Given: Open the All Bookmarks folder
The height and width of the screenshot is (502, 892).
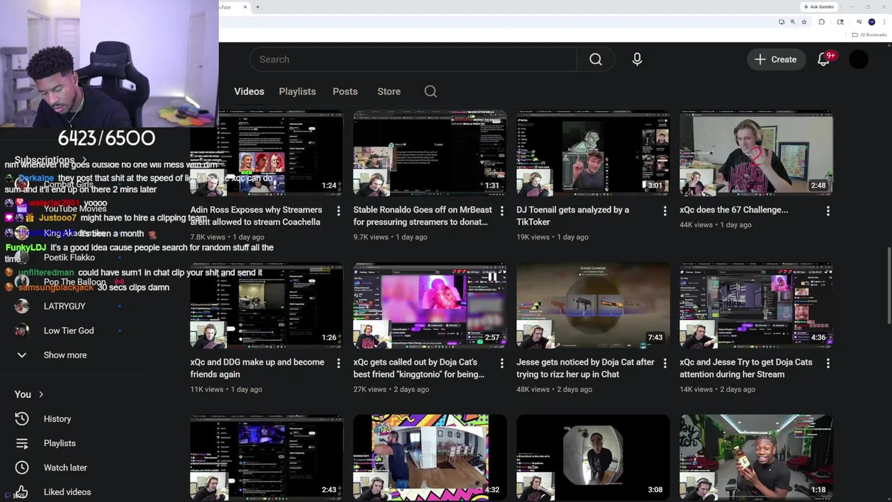Looking at the screenshot, I should tap(869, 35).
